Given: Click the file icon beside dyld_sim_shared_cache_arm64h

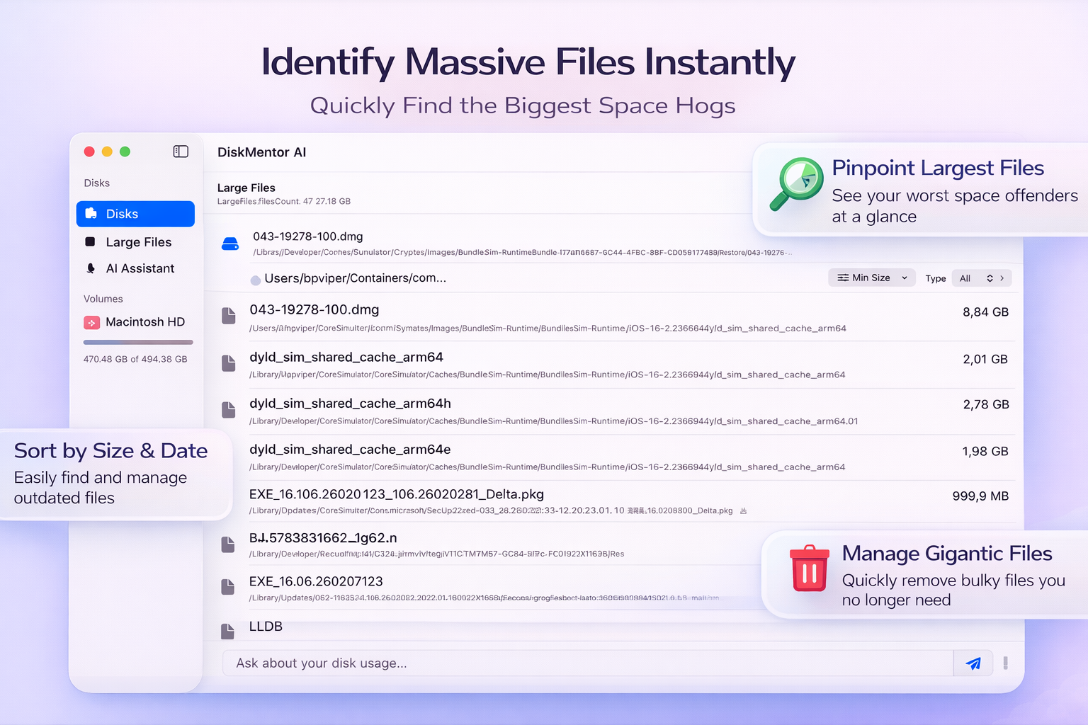Looking at the screenshot, I should [x=228, y=409].
